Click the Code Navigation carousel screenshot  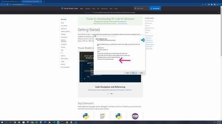click(110, 67)
